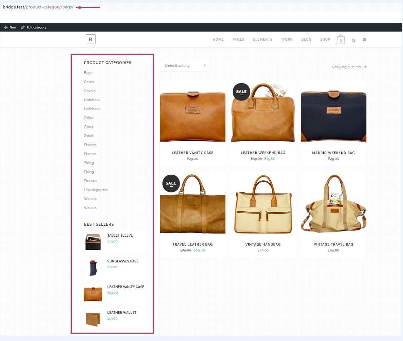Image resolution: width=403 pixels, height=341 pixels.
Task: Click the PRODUCT CATEGORIES heading
Action: tap(108, 63)
